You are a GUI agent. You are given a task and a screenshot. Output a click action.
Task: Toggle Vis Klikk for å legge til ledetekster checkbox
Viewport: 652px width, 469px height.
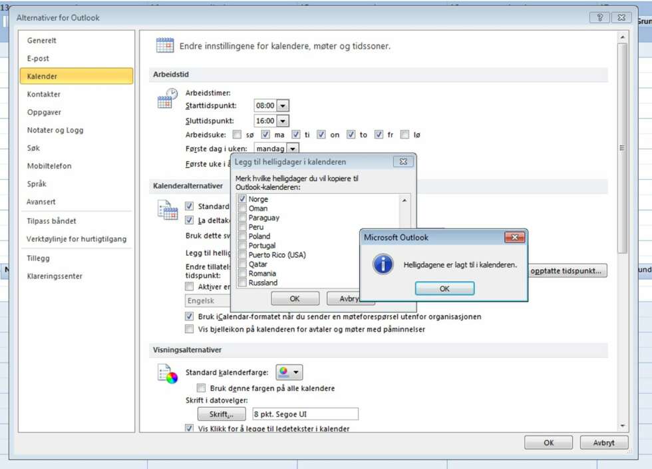[189, 428]
